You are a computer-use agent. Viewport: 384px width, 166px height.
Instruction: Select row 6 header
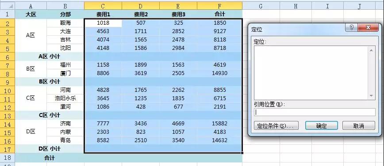click(x=8, y=57)
